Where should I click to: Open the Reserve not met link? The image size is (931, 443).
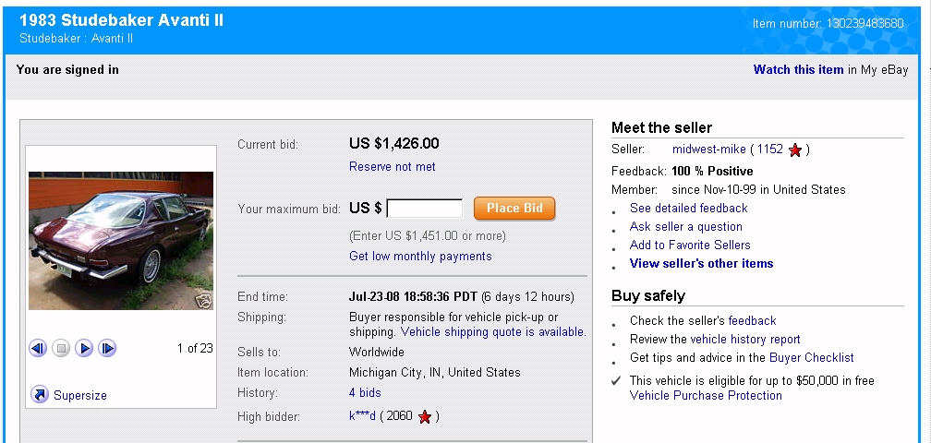(392, 167)
